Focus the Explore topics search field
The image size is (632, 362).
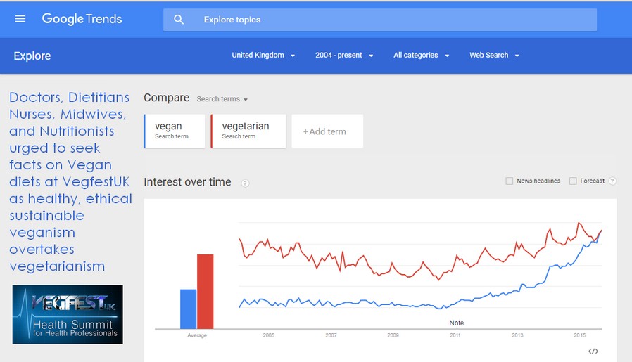point(380,20)
